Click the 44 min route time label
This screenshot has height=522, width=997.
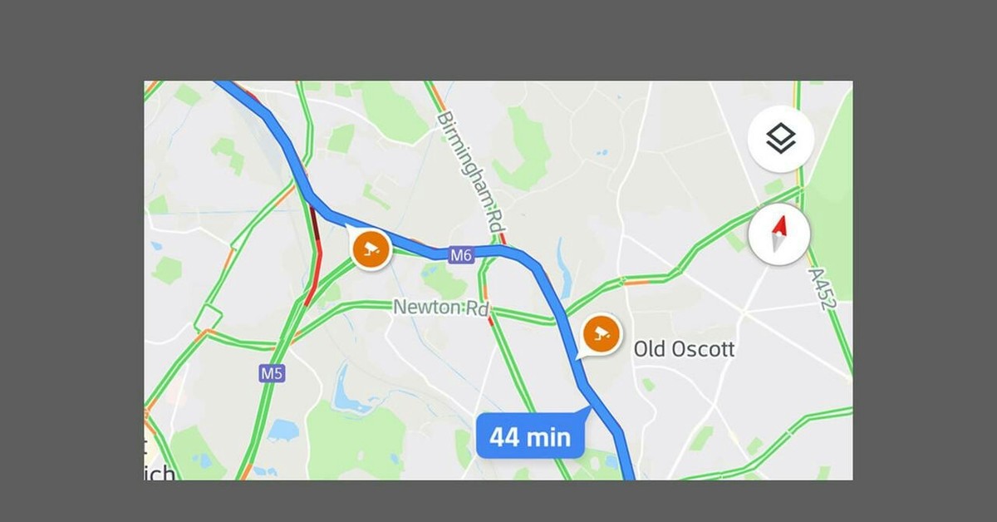click(x=530, y=436)
